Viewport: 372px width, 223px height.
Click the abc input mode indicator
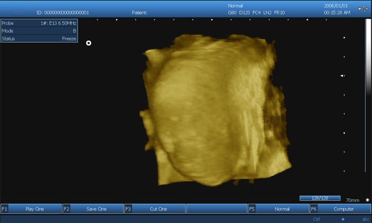(366, 219)
